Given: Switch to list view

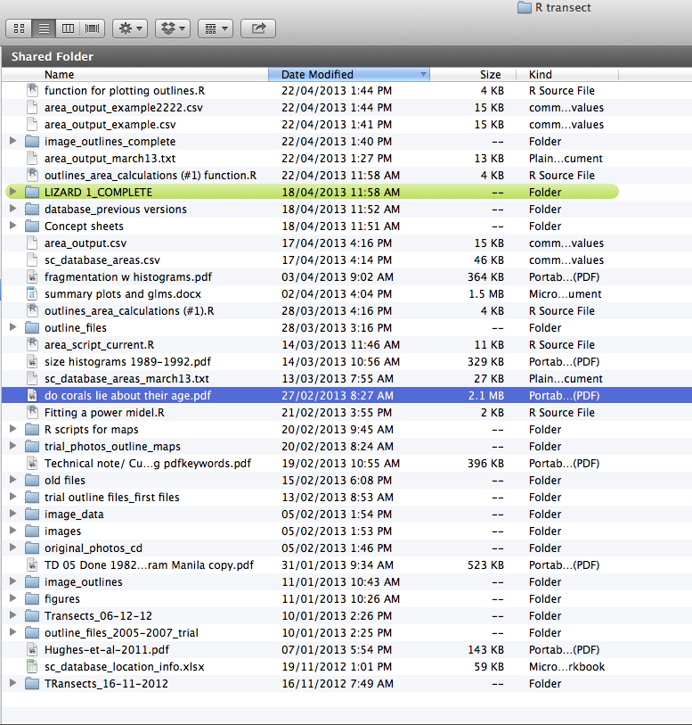Looking at the screenshot, I should point(44,29).
